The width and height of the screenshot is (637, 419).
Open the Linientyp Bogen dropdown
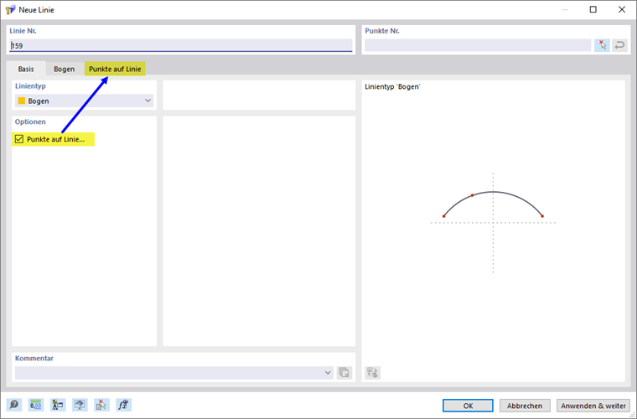click(x=84, y=101)
